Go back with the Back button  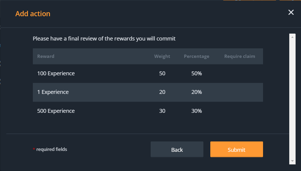tap(177, 149)
